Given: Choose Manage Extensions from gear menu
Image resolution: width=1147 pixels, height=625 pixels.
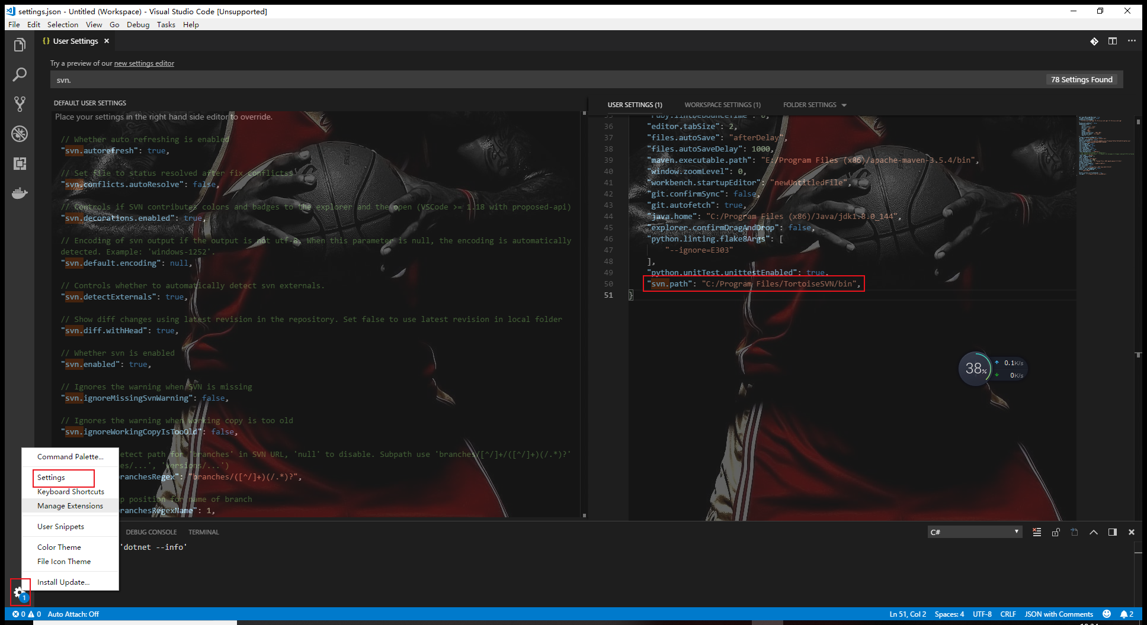Looking at the screenshot, I should point(70,505).
